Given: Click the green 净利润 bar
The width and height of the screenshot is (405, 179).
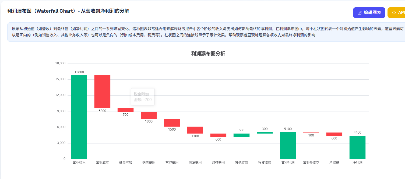Looking at the screenshot, I should point(357,147).
